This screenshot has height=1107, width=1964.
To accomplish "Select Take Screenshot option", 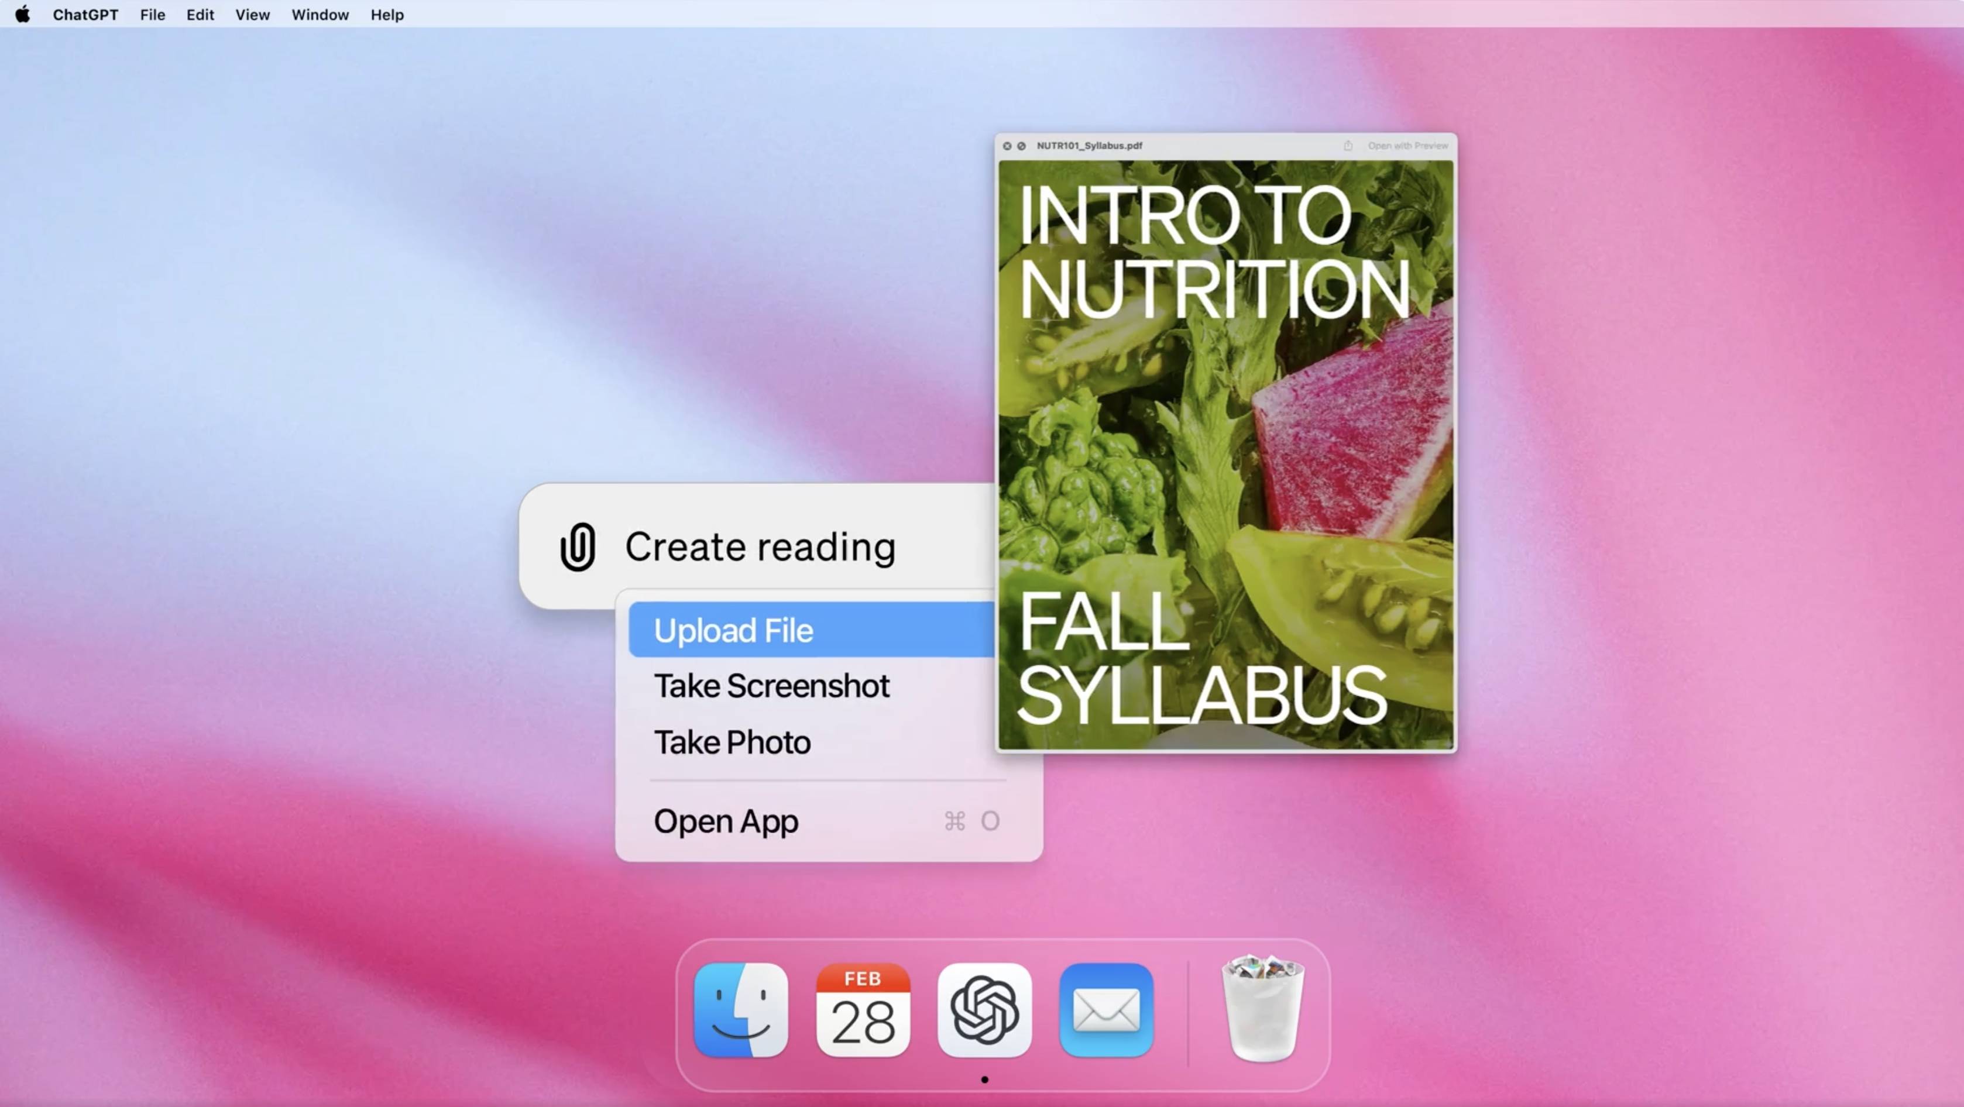I will (769, 685).
